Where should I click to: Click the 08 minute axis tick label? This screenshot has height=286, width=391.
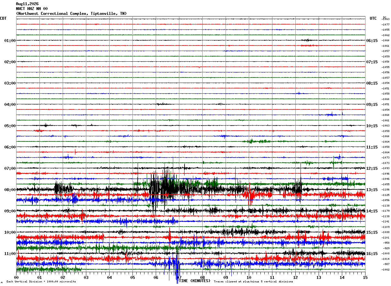(x=203, y=278)
